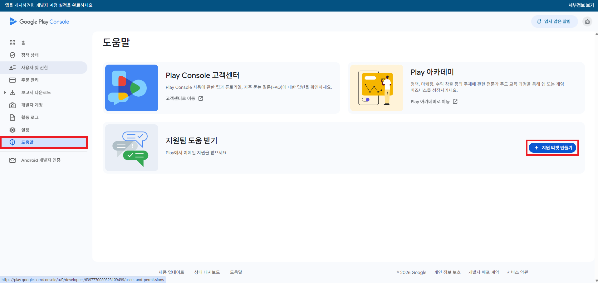
Task: Click 세부정보 보기 in the top banner
Action: (x=581, y=5)
